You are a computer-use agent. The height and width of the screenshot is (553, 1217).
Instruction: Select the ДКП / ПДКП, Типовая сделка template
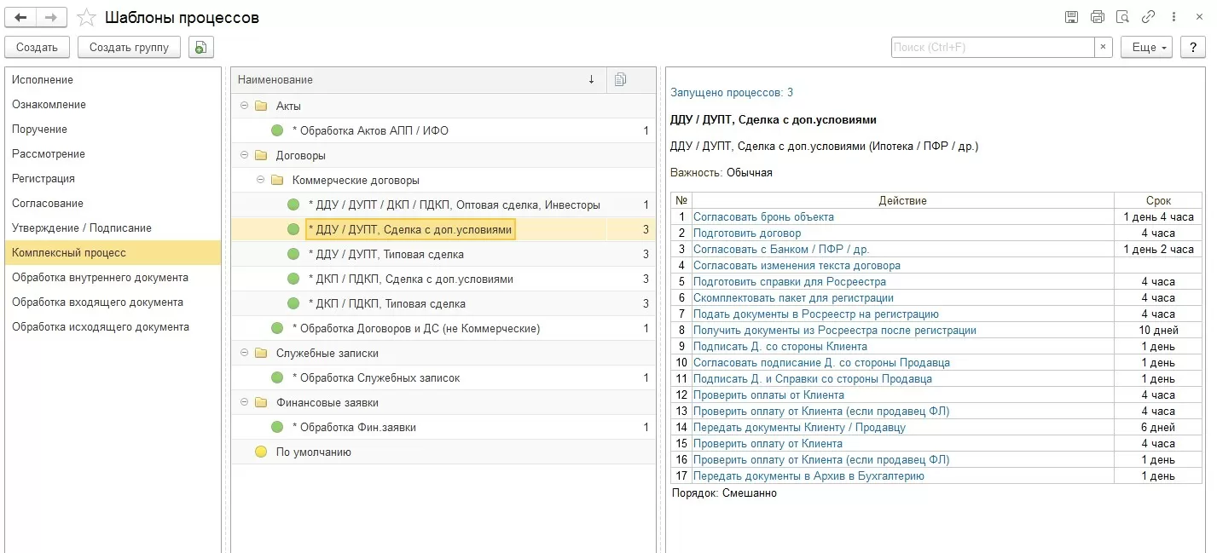[386, 304]
